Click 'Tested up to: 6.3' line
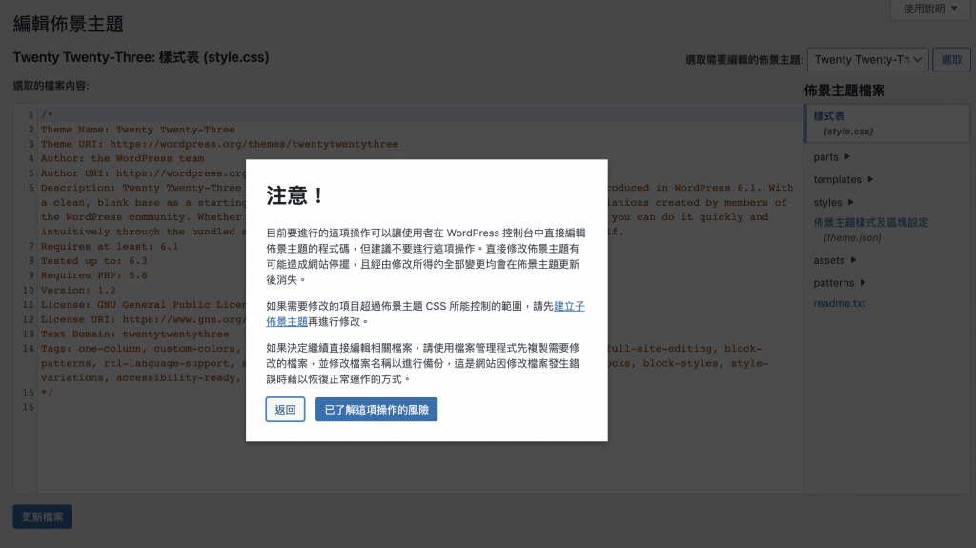976x548 pixels. [x=94, y=261]
